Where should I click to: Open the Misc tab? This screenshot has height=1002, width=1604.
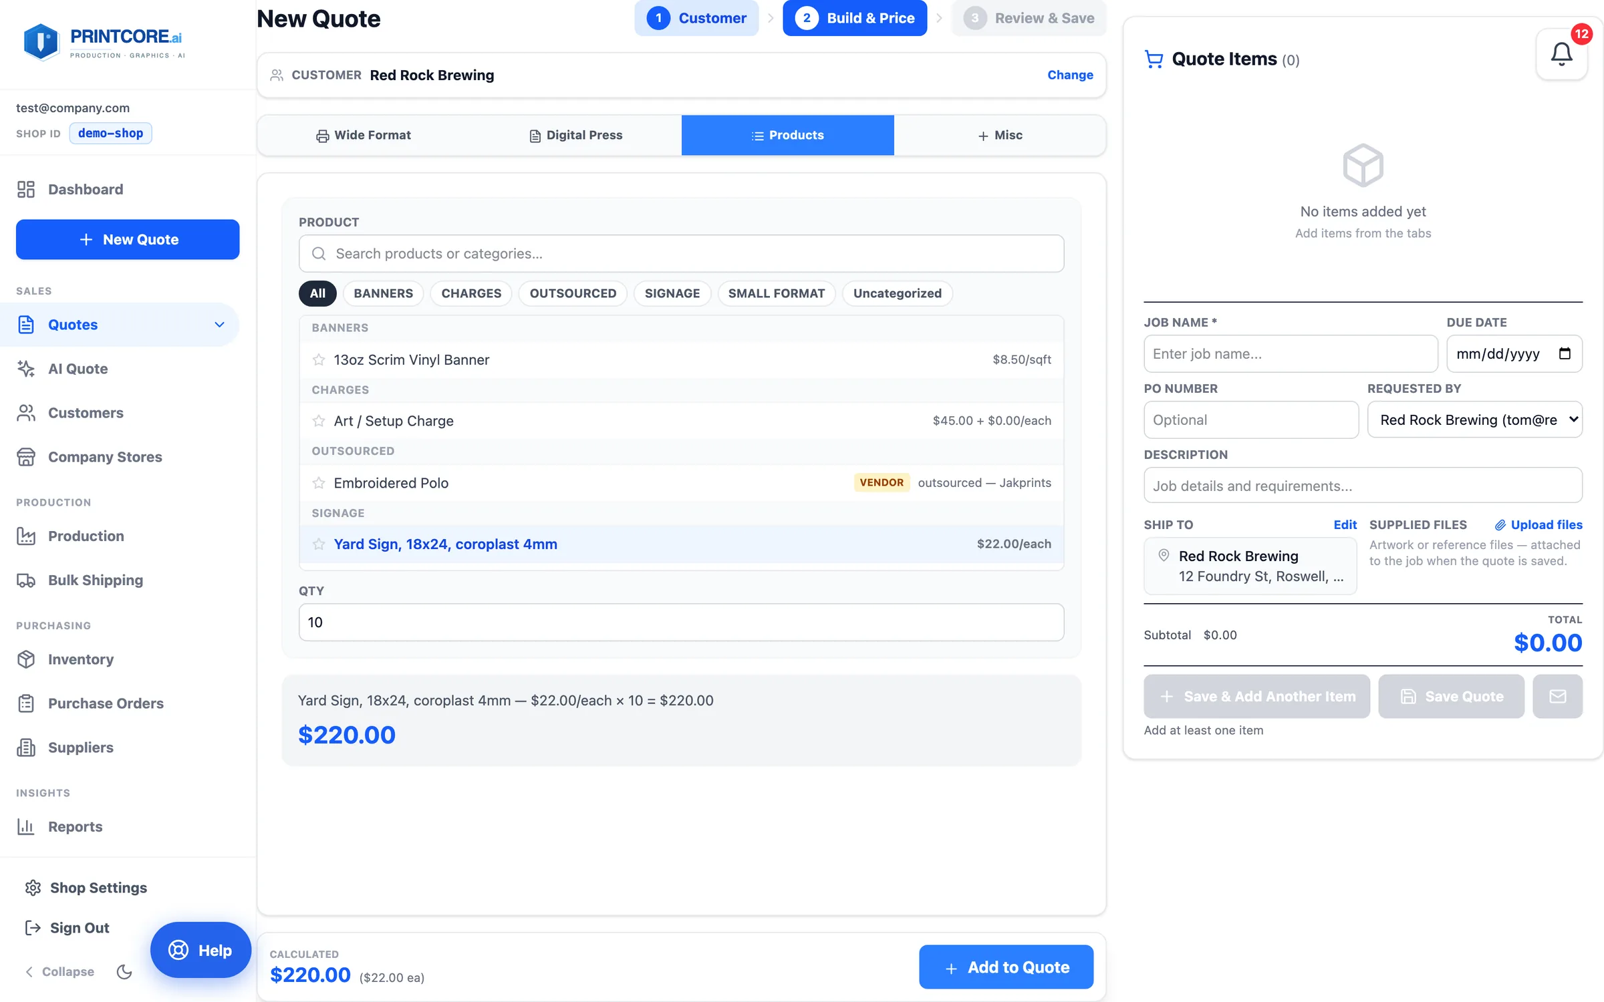click(1000, 136)
